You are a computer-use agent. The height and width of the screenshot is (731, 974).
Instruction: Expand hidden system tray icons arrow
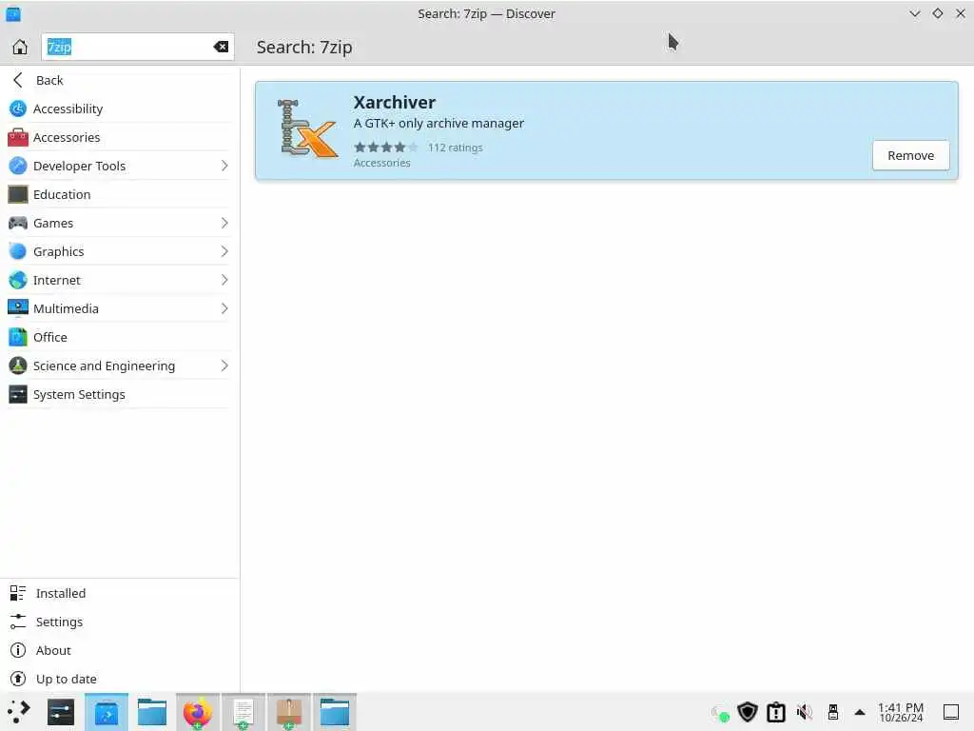(860, 712)
